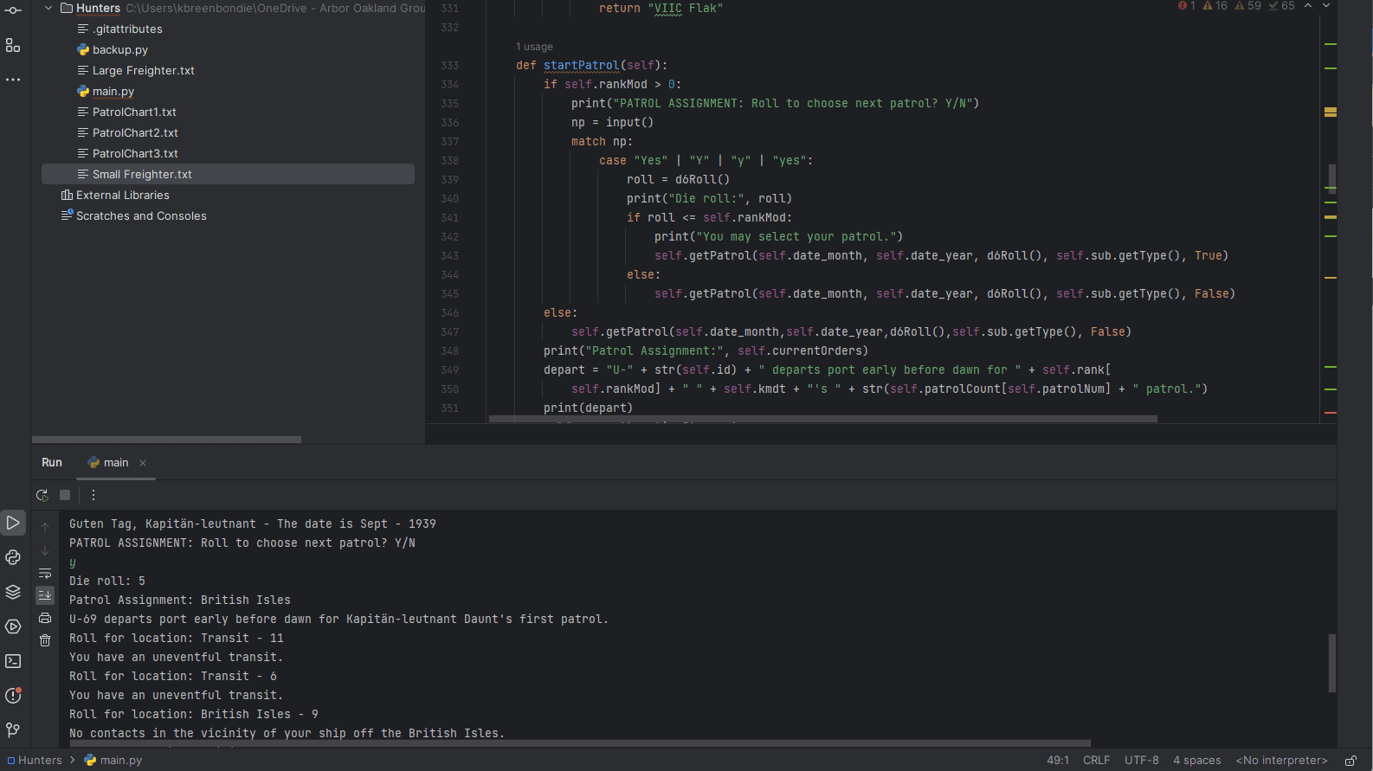Toggle soft-wrap in the Run console
Screen dimensions: 1373x771
45,573
